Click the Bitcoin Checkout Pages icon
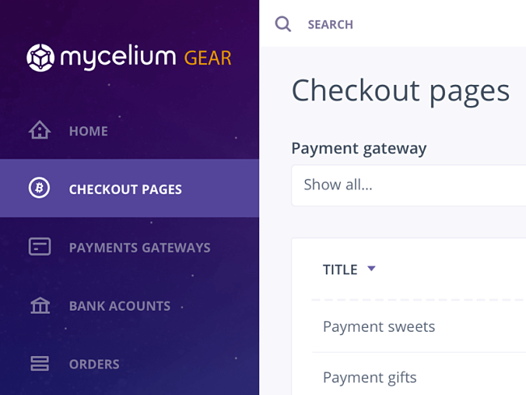Viewport: 526px width, 395px height. (x=40, y=188)
